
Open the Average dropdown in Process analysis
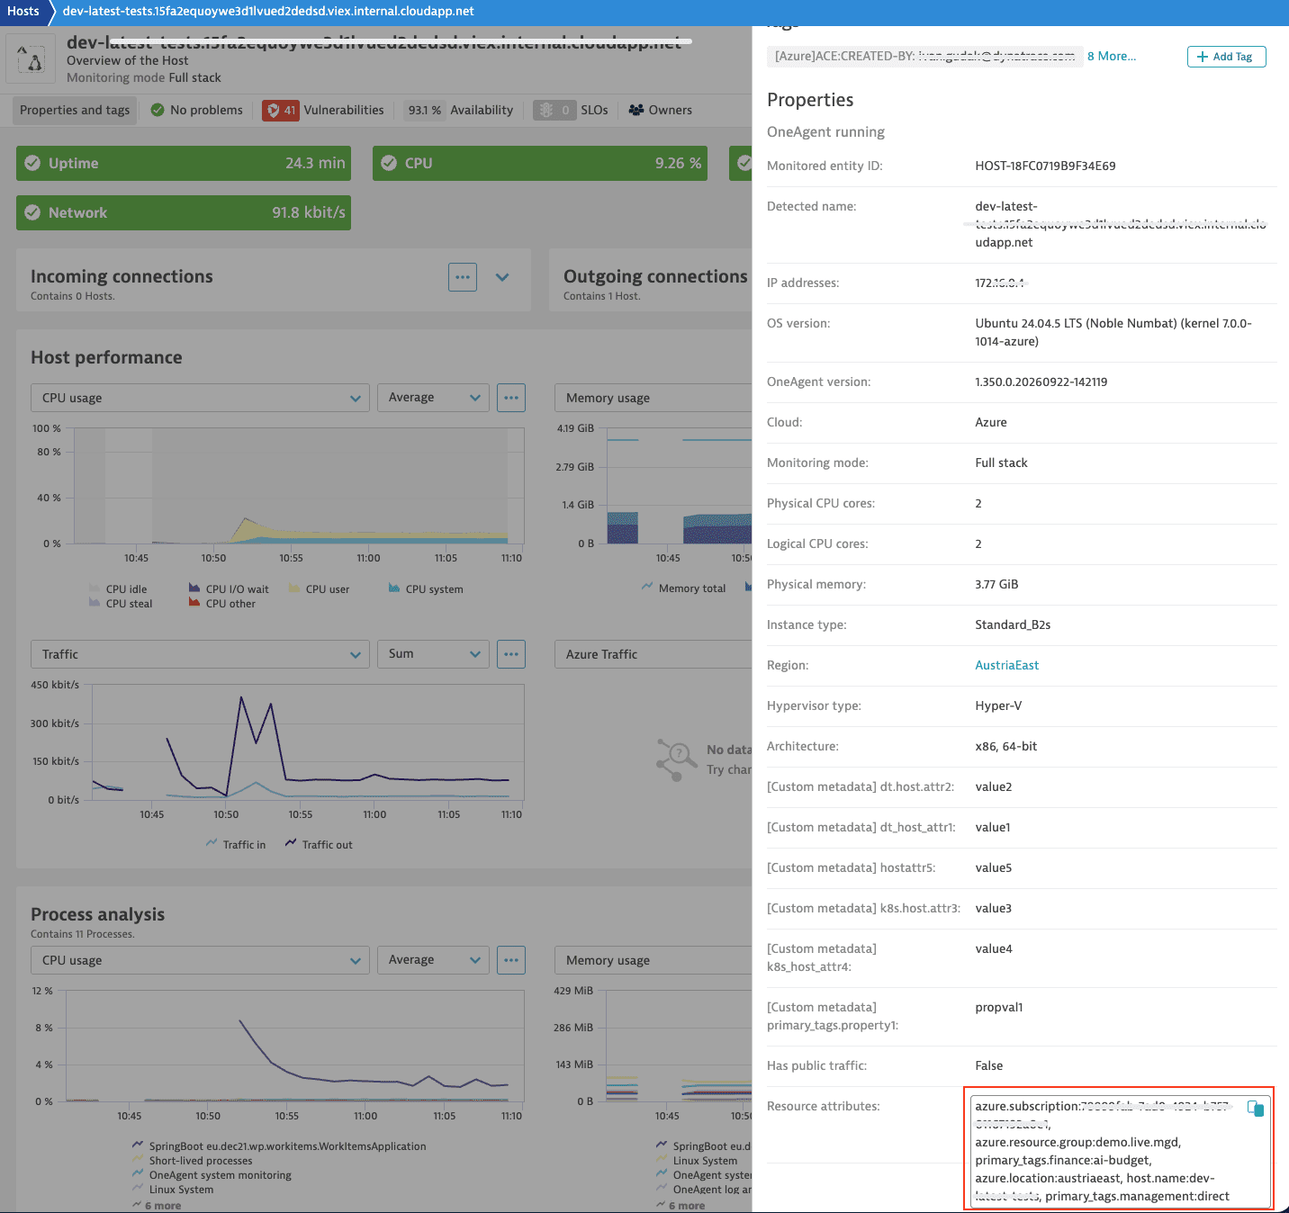coord(433,960)
